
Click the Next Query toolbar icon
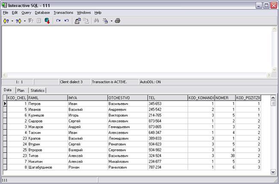coord(18,21)
